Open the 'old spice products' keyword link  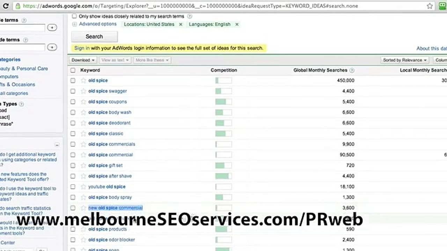[x=107, y=229]
